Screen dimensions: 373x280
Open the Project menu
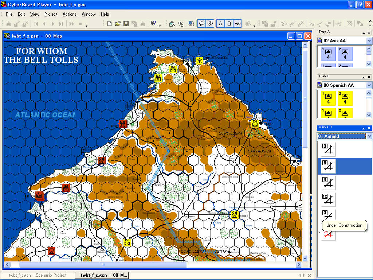point(51,14)
